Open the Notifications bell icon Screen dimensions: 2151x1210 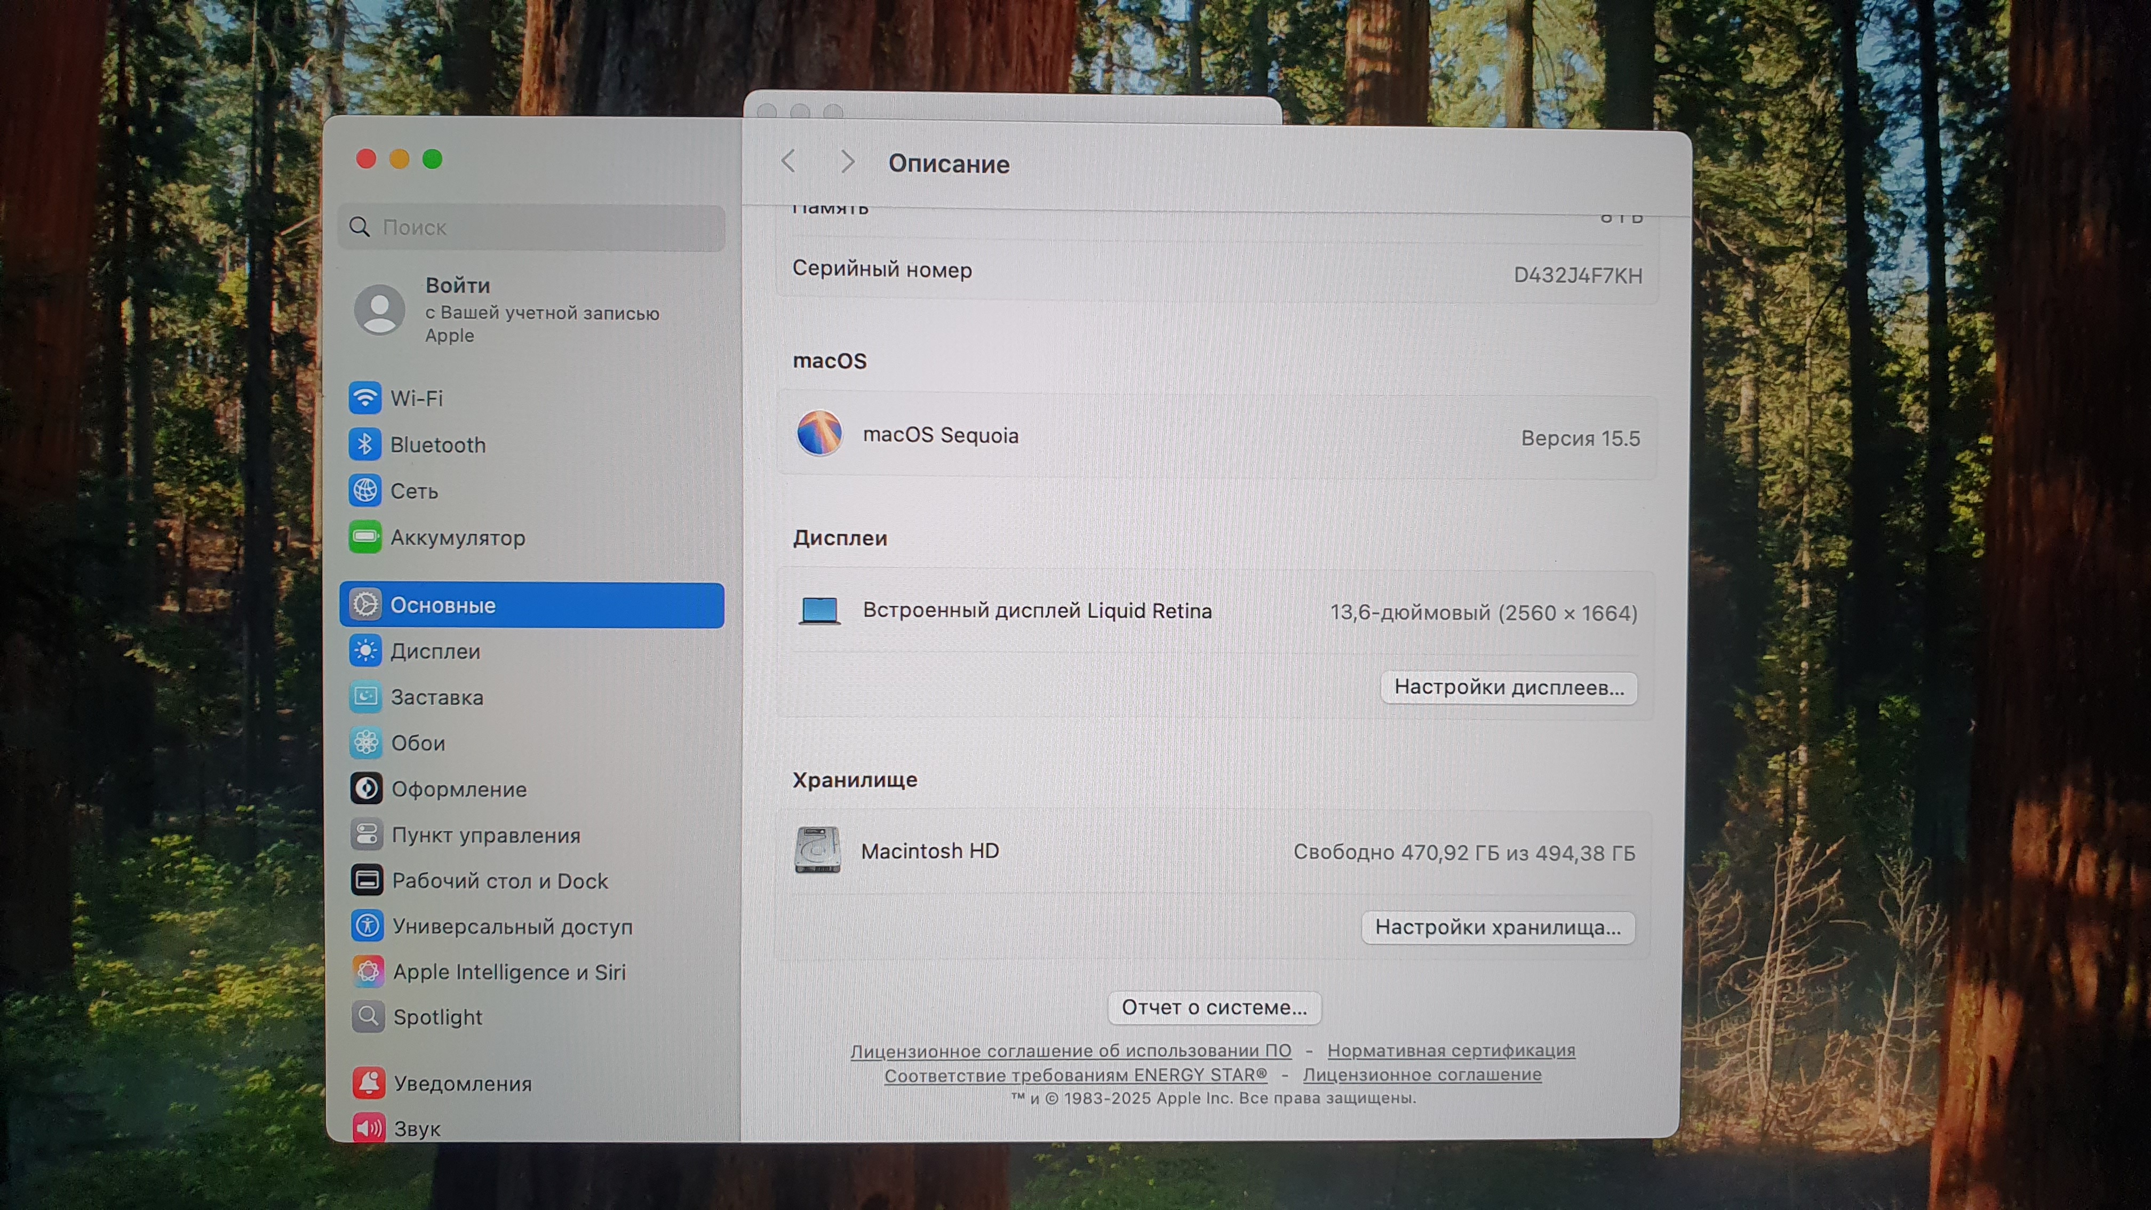click(368, 1083)
